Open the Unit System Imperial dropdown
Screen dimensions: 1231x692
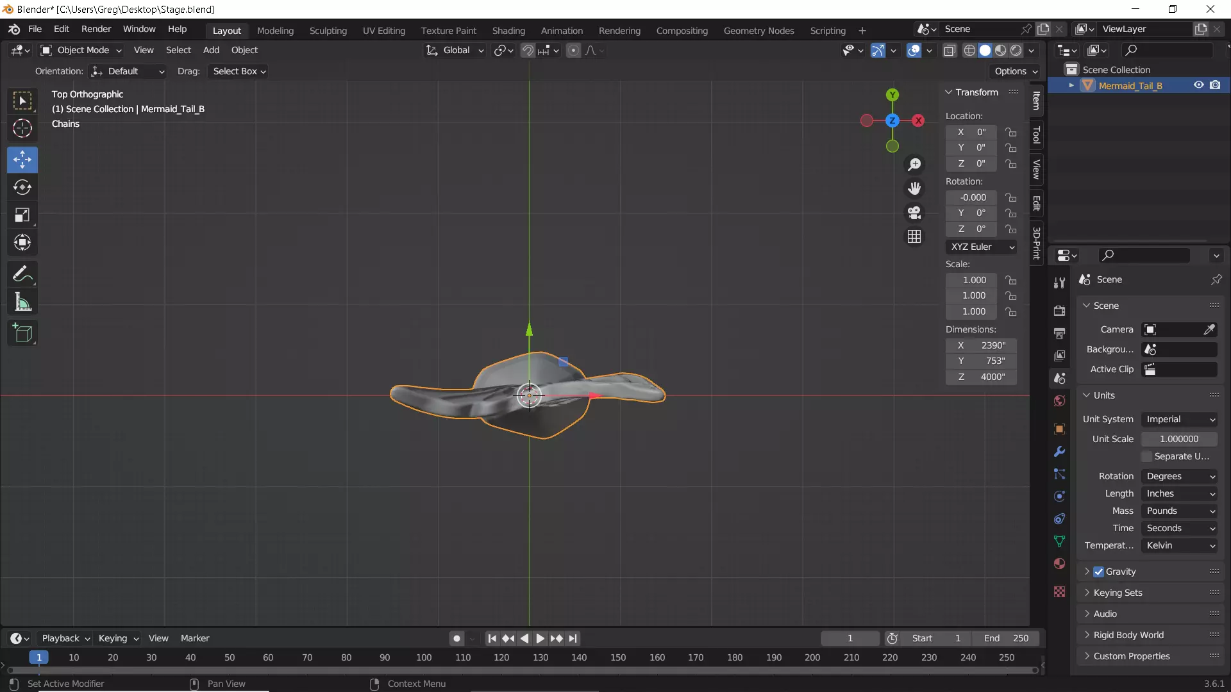pyautogui.click(x=1180, y=419)
